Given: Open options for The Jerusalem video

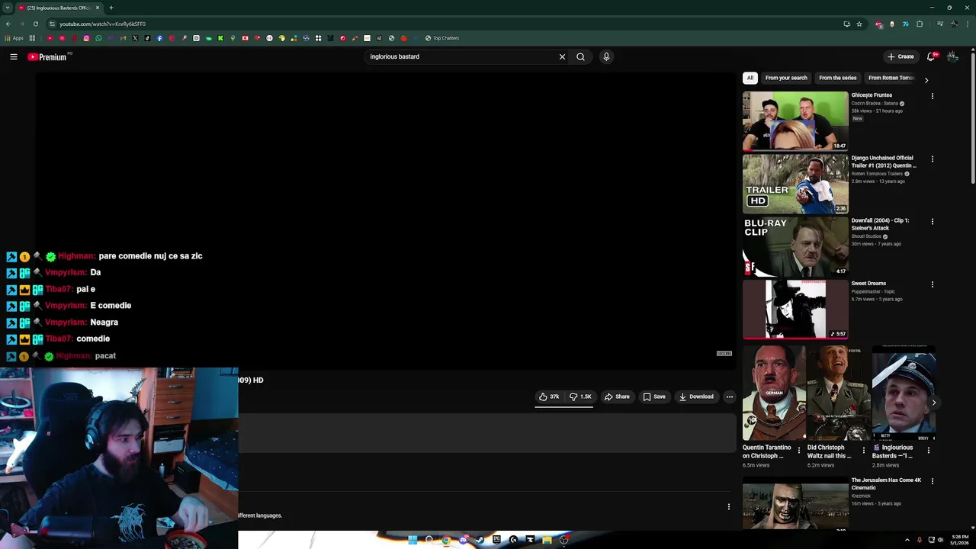Looking at the screenshot, I should [x=932, y=481].
